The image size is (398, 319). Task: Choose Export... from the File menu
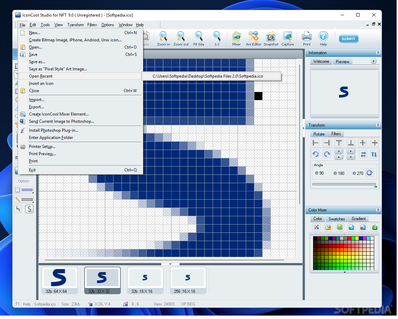(x=80, y=107)
